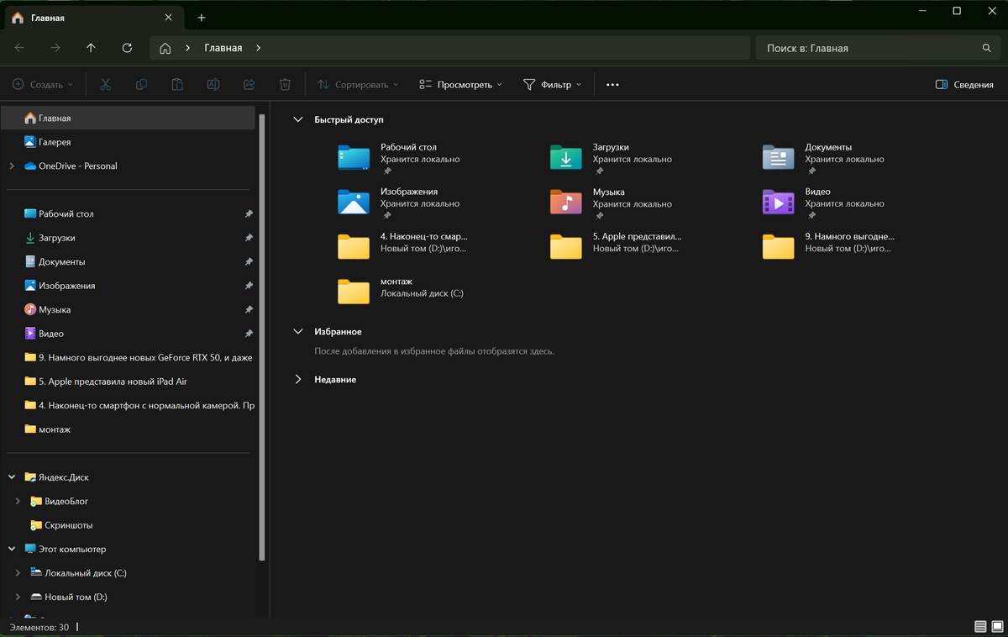Open the Фильтр dropdown
The width and height of the screenshot is (1008, 637).
tap(552, 85)
